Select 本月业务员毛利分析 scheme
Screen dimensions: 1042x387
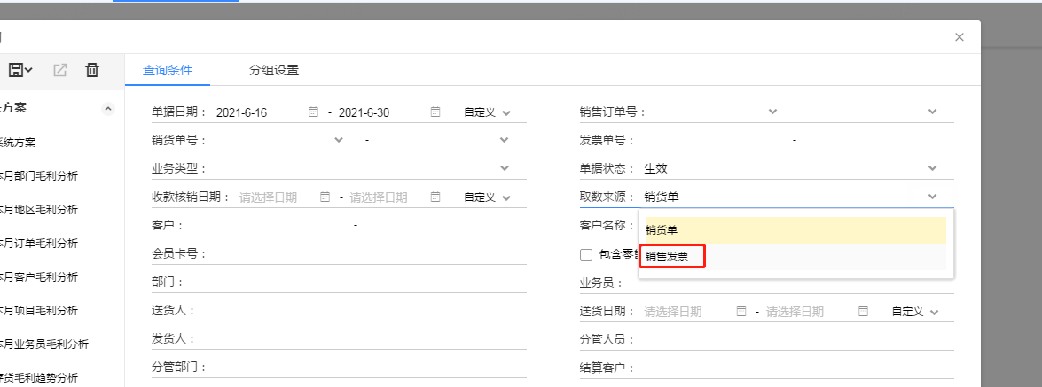[43, 344]
